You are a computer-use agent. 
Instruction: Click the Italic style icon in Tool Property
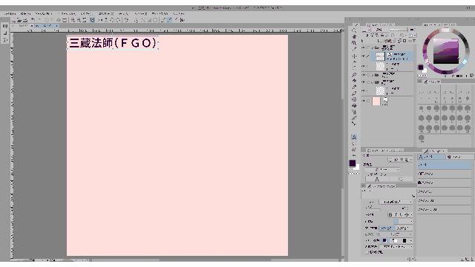coord(396,214)
